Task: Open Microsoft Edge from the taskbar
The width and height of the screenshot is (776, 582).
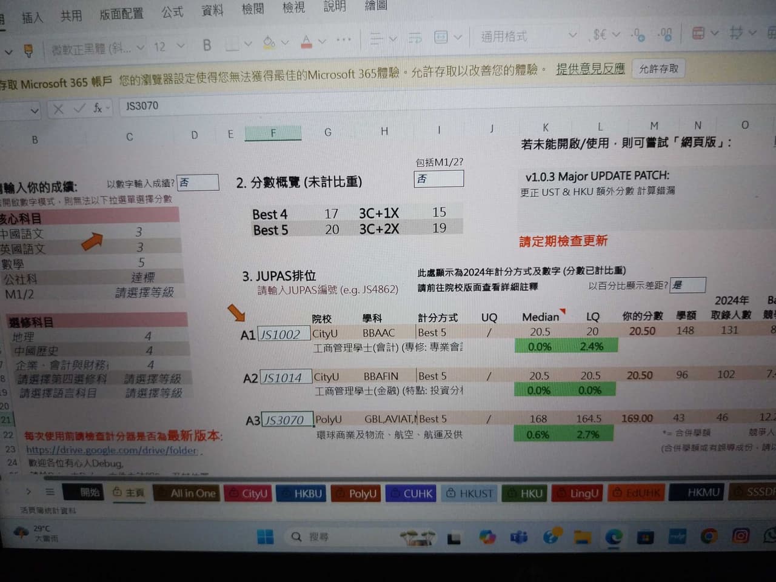Action: (x=614, y=537)
